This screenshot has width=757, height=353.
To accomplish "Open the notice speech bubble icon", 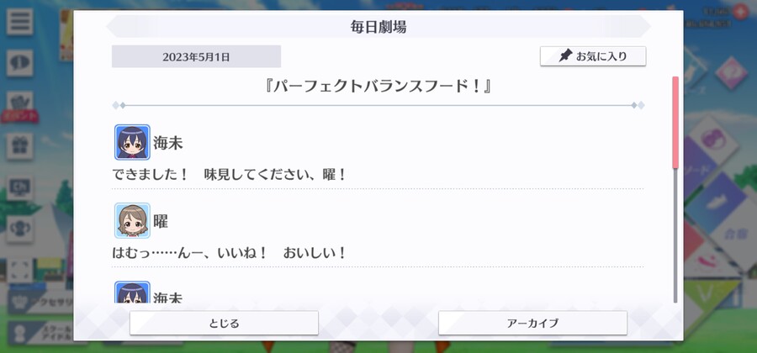I will tap(20, 63).
